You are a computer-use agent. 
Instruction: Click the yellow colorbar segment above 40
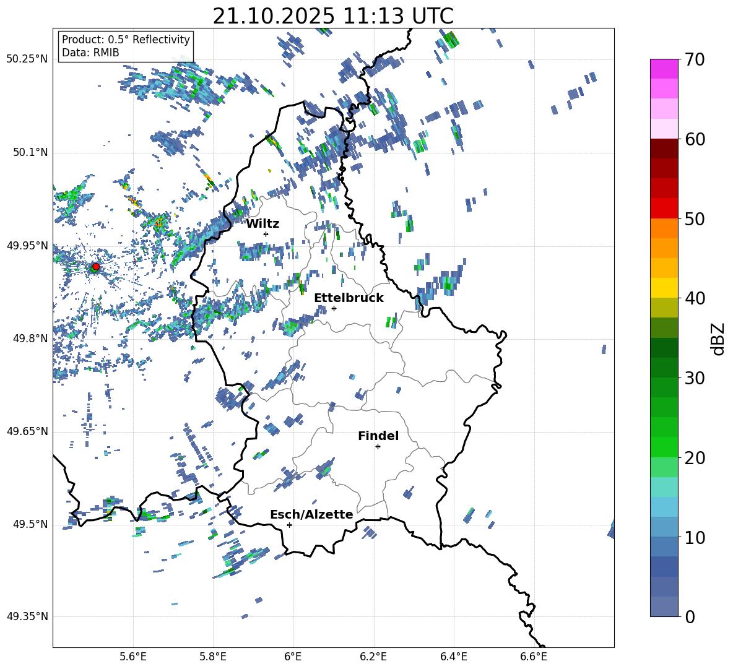click(x=664, y=288)
